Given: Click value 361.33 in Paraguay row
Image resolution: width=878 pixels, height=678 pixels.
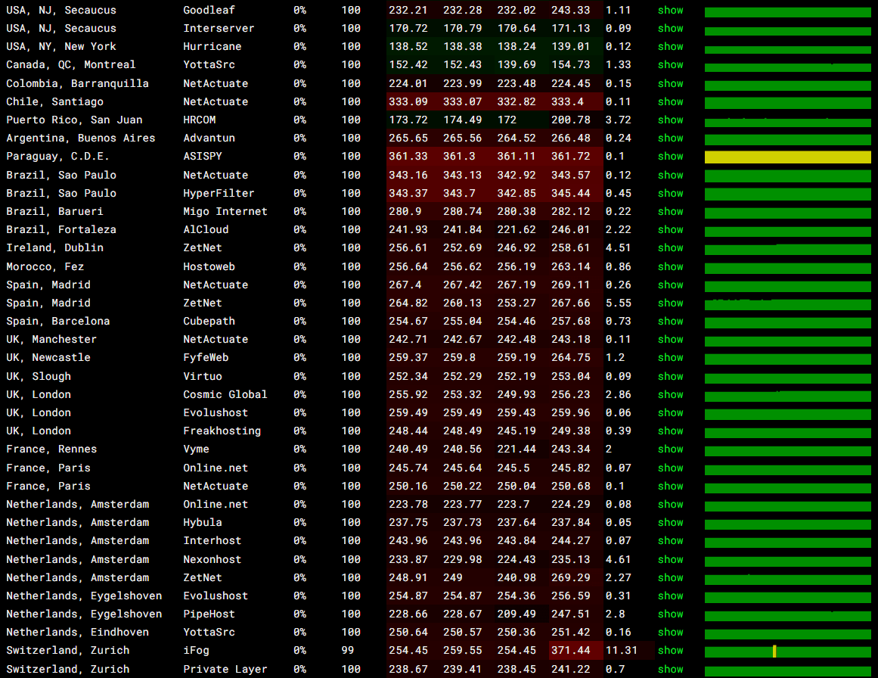Looking at the screenshot, I should (x=408, y=157).
